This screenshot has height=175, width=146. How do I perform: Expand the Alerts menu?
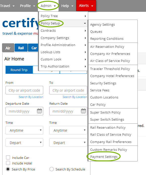click(86, 6)
